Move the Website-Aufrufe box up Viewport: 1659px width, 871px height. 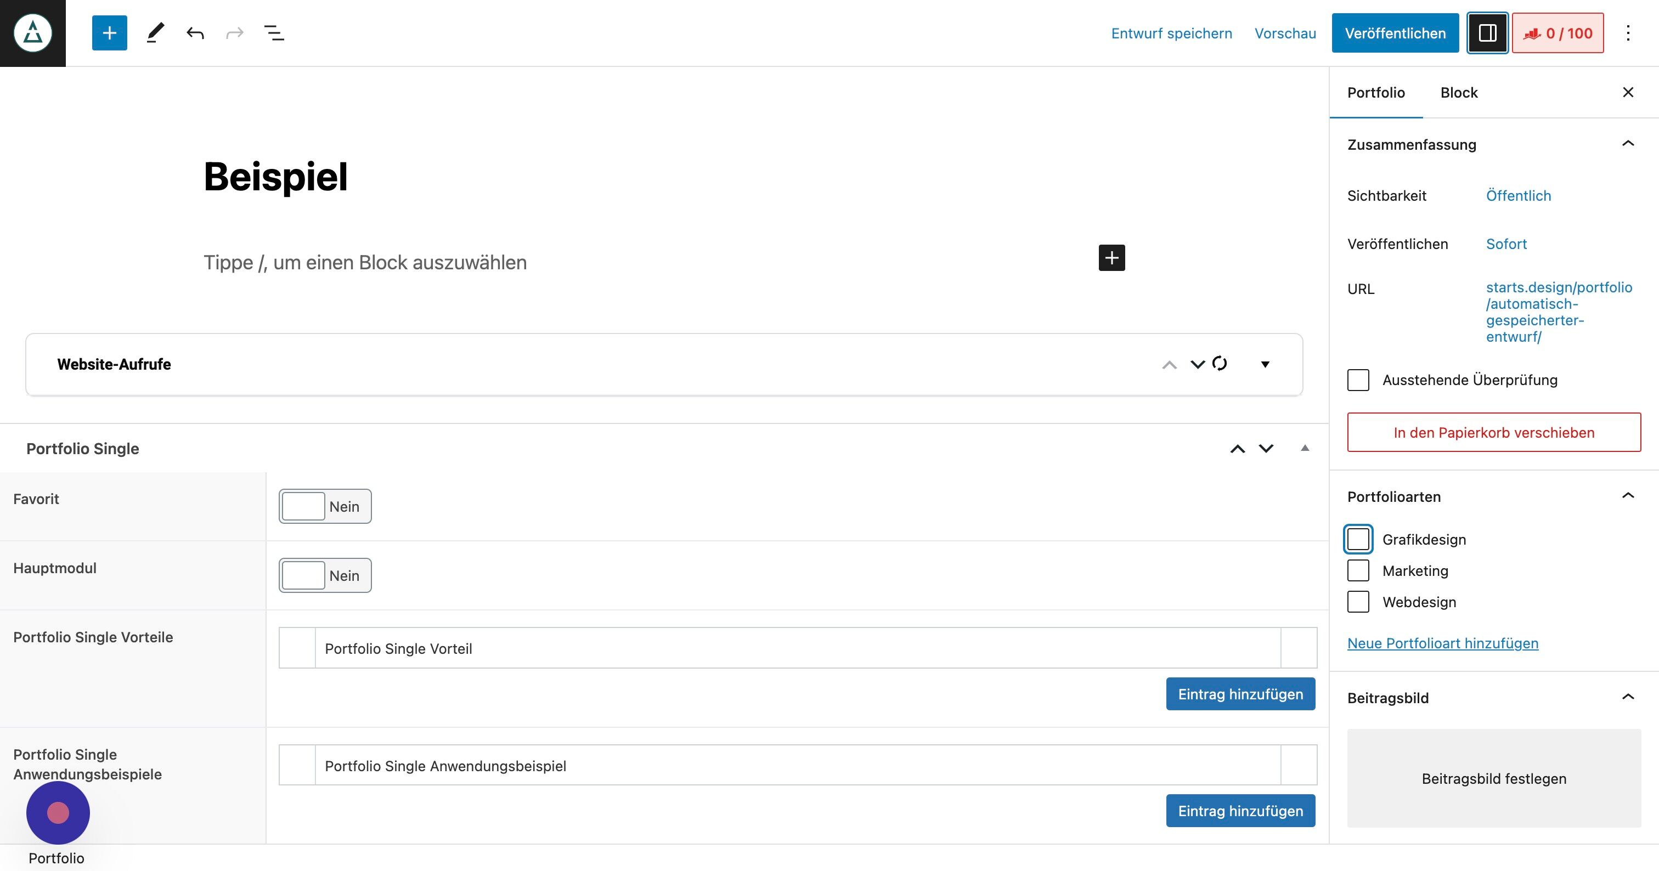pos(1170,364)
